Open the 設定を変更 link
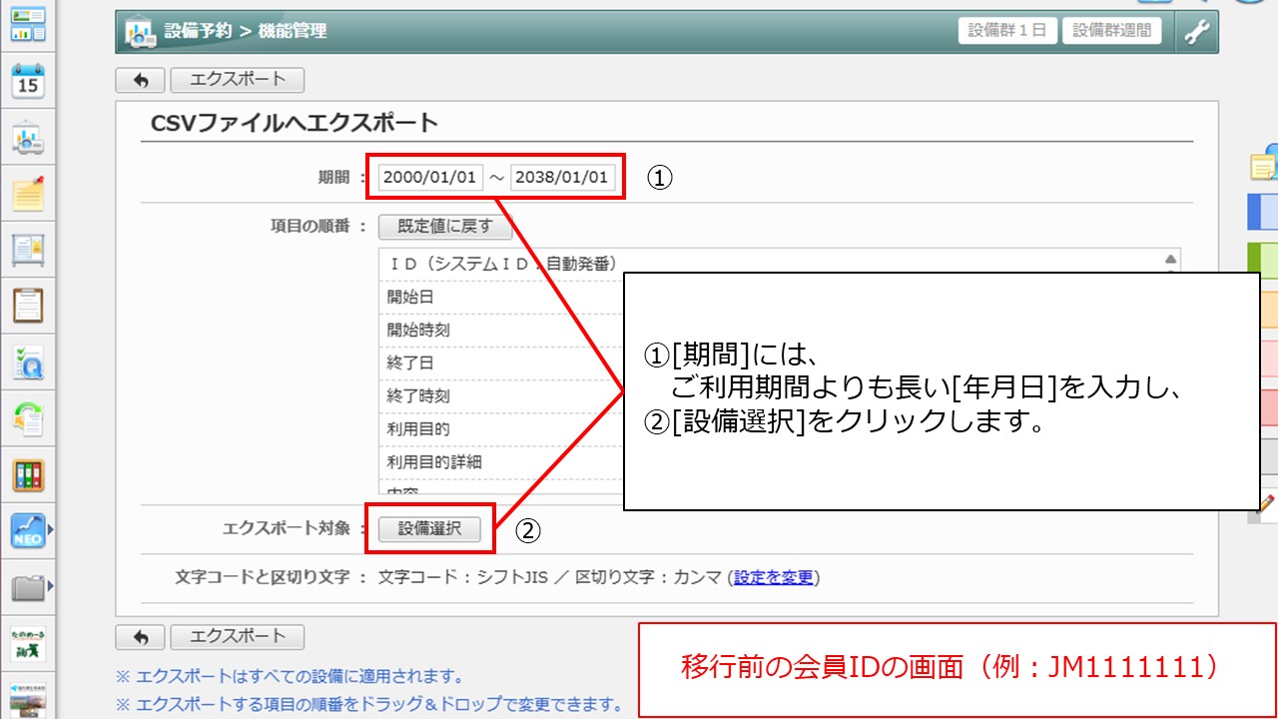The image size is (1278, 719). click(x=774, y=577)
